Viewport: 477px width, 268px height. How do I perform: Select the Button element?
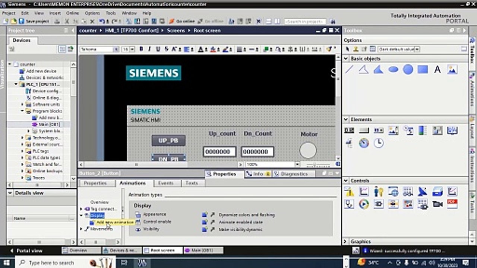pos(364,130)
